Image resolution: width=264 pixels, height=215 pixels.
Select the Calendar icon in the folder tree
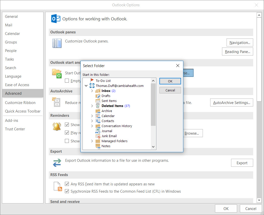[x=98, y=116]
